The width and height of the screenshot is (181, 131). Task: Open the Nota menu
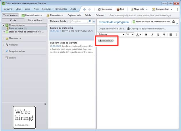pos(36,9)
